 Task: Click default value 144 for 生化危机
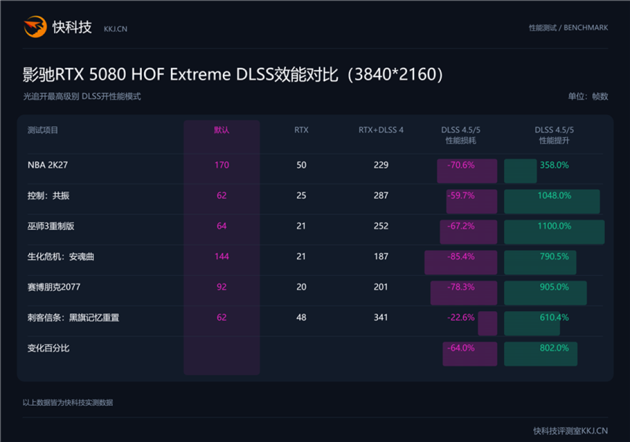222,256
